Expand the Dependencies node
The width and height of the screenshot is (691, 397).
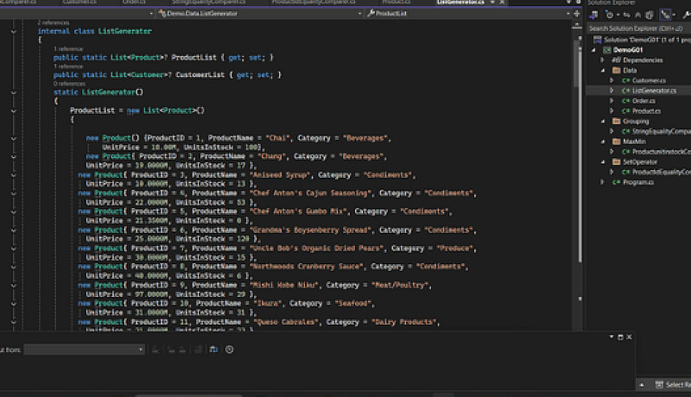pyautogui.click(x=602, y=60)
